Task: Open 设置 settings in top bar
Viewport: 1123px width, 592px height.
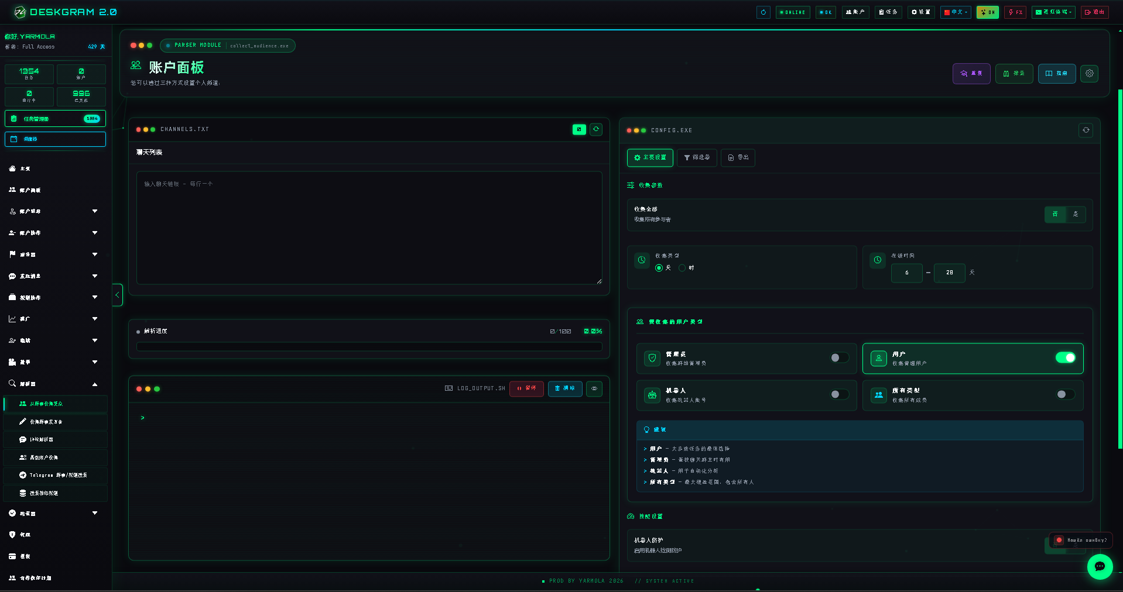Action: point(921,12)
